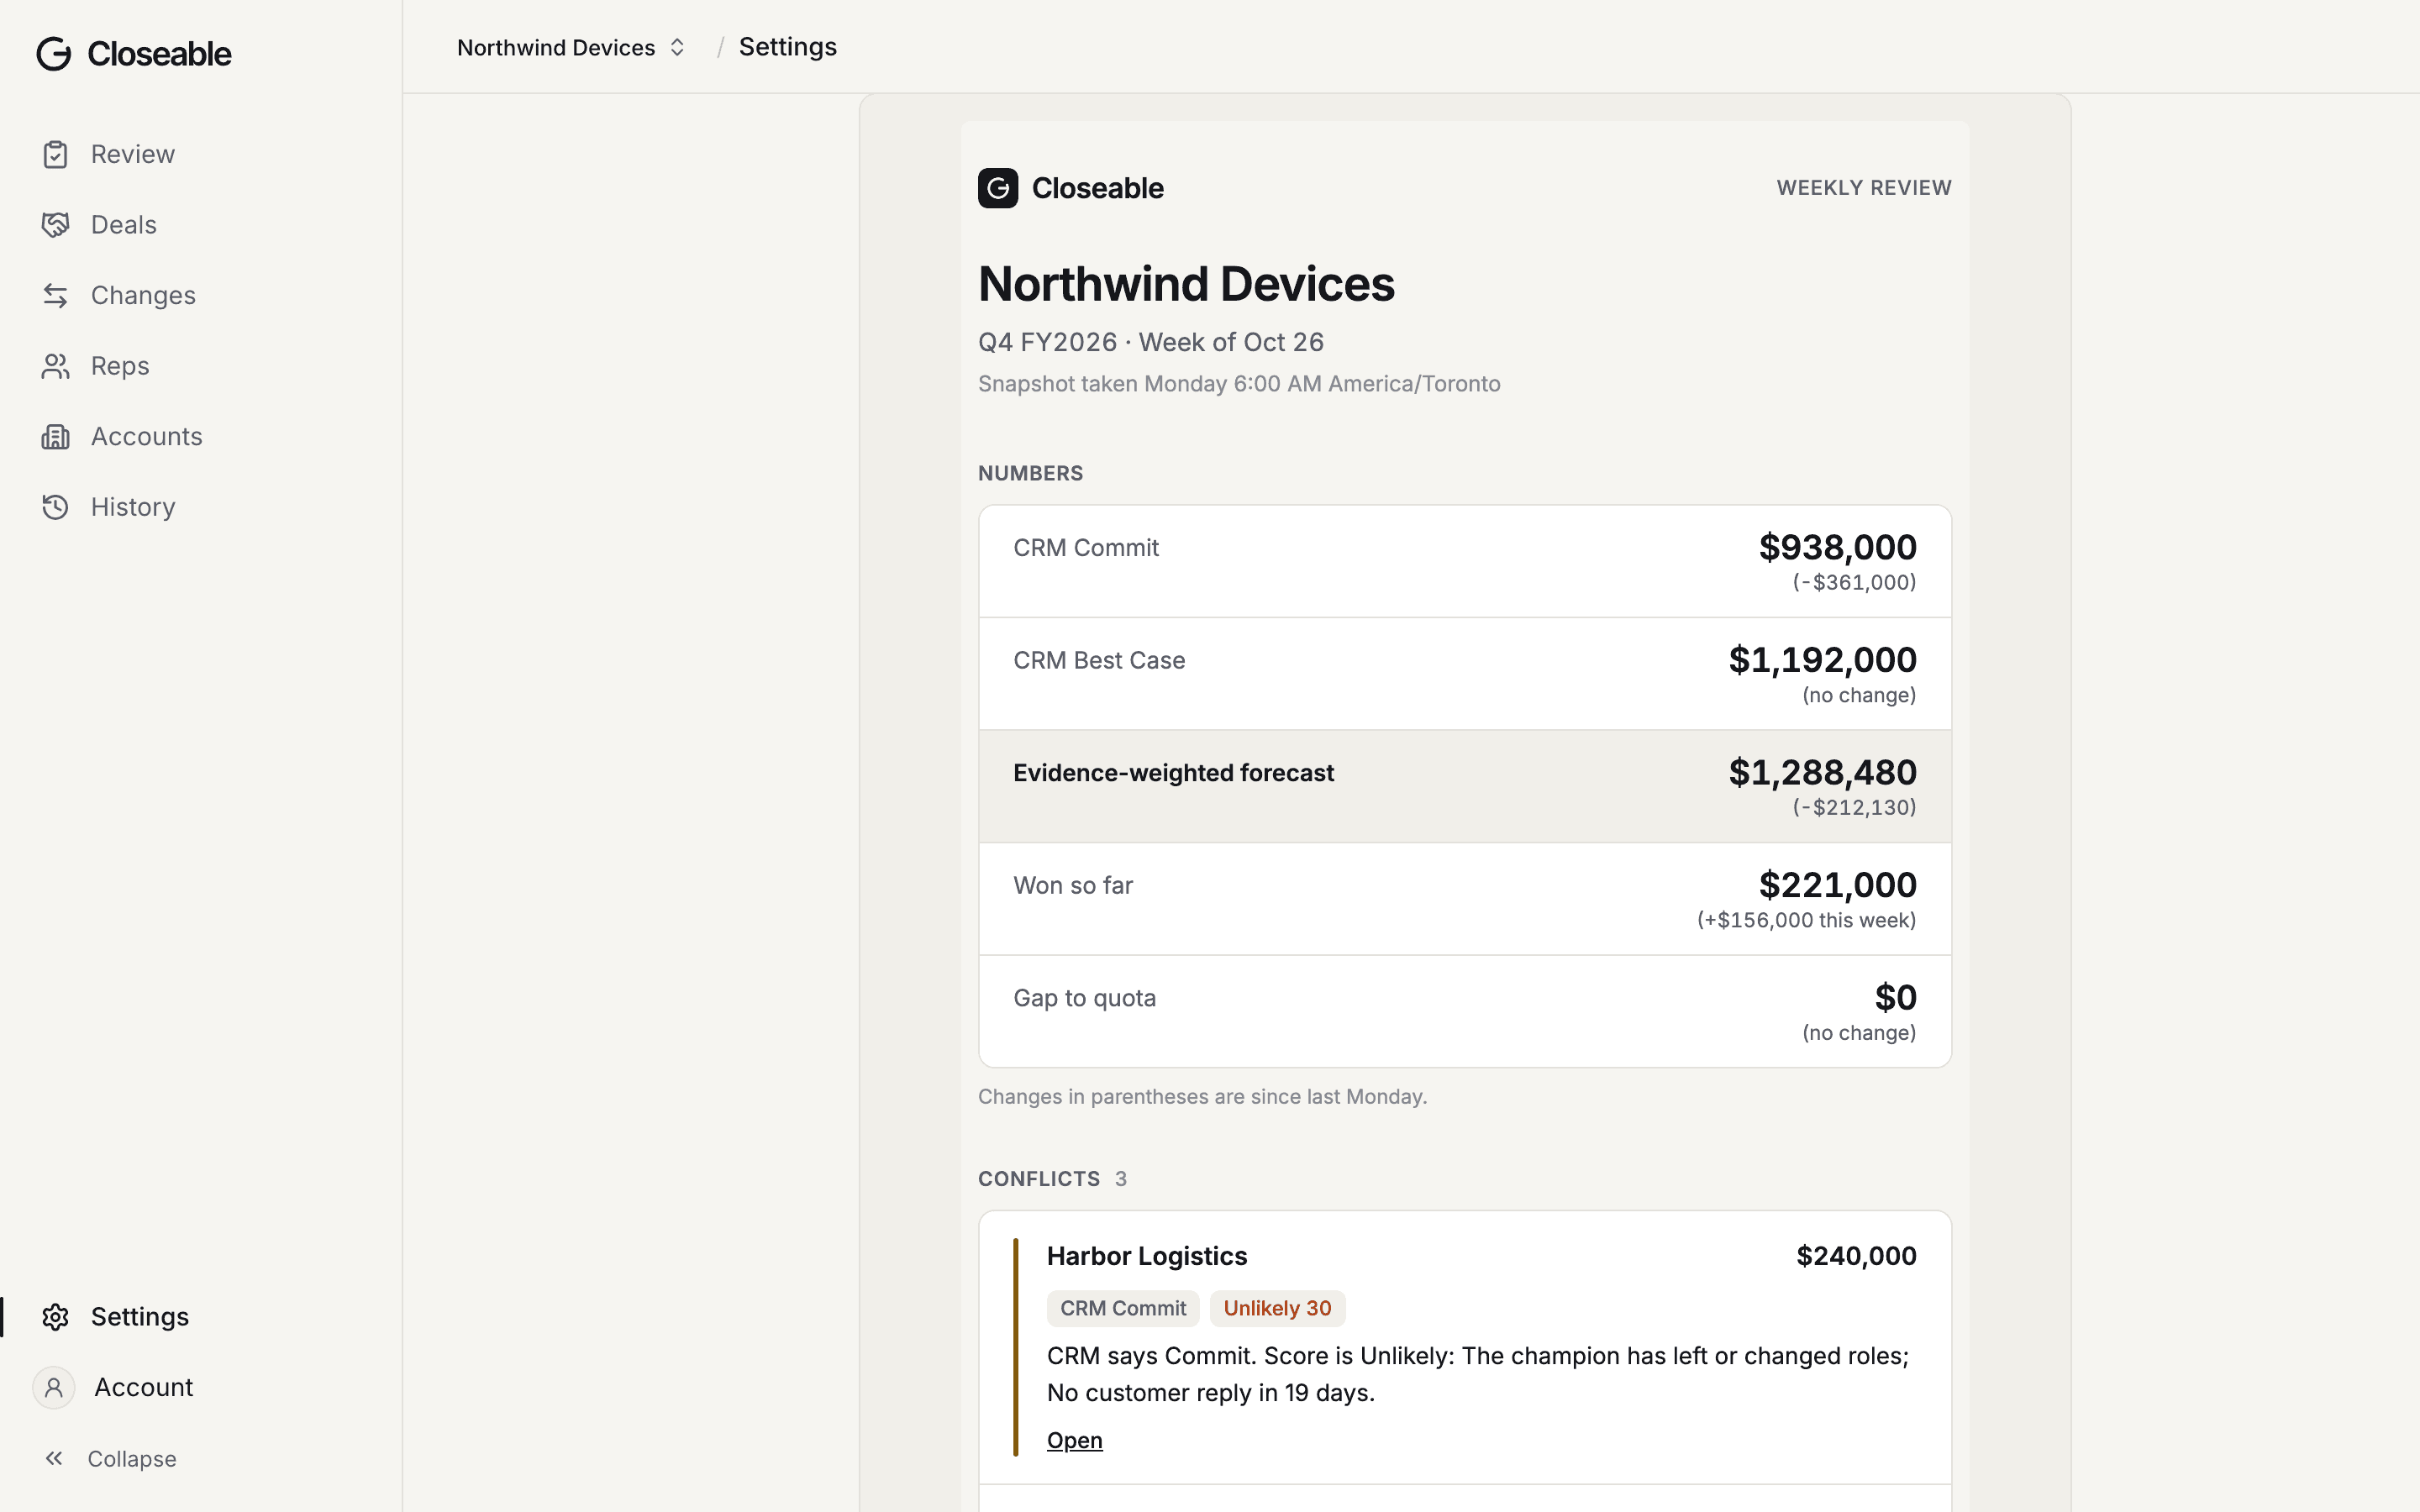2420x1512 pixels.
Task: Click the snapshot taken timestamp text
Action: tap(1239, 384)
